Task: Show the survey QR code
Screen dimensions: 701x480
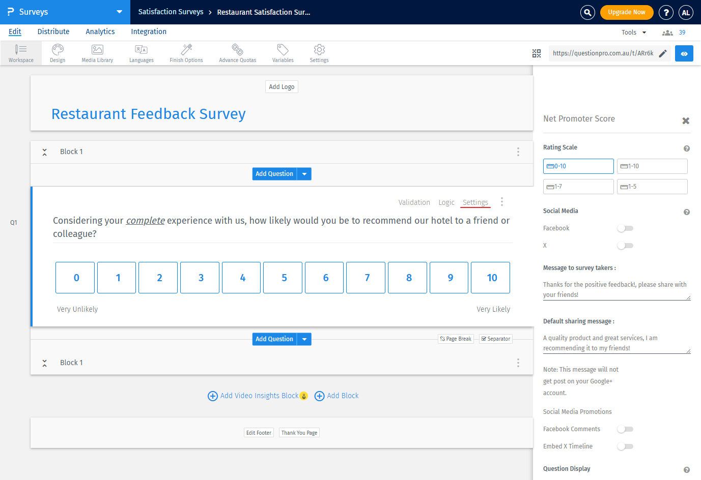Action: coord(537,53)
